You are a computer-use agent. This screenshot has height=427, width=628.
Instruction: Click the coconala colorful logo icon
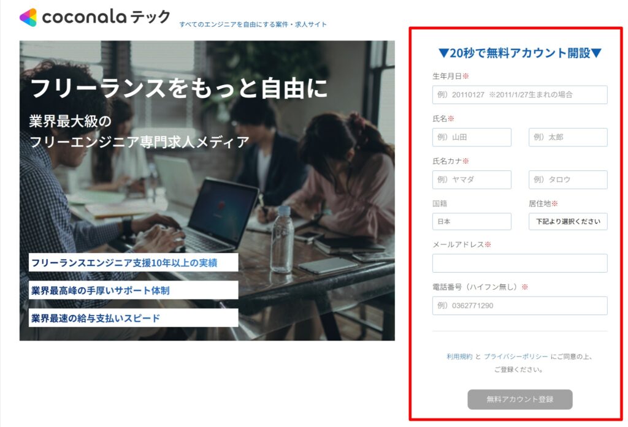28,17
